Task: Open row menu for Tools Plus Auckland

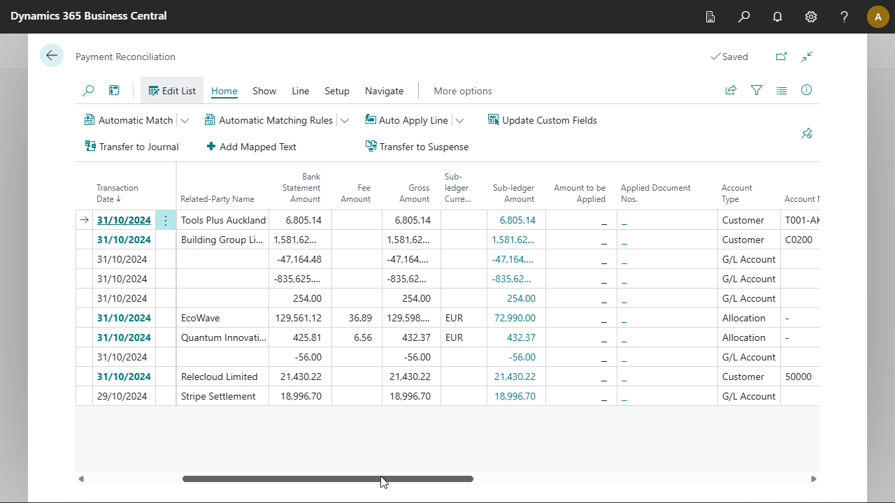Action: point(166,220)
